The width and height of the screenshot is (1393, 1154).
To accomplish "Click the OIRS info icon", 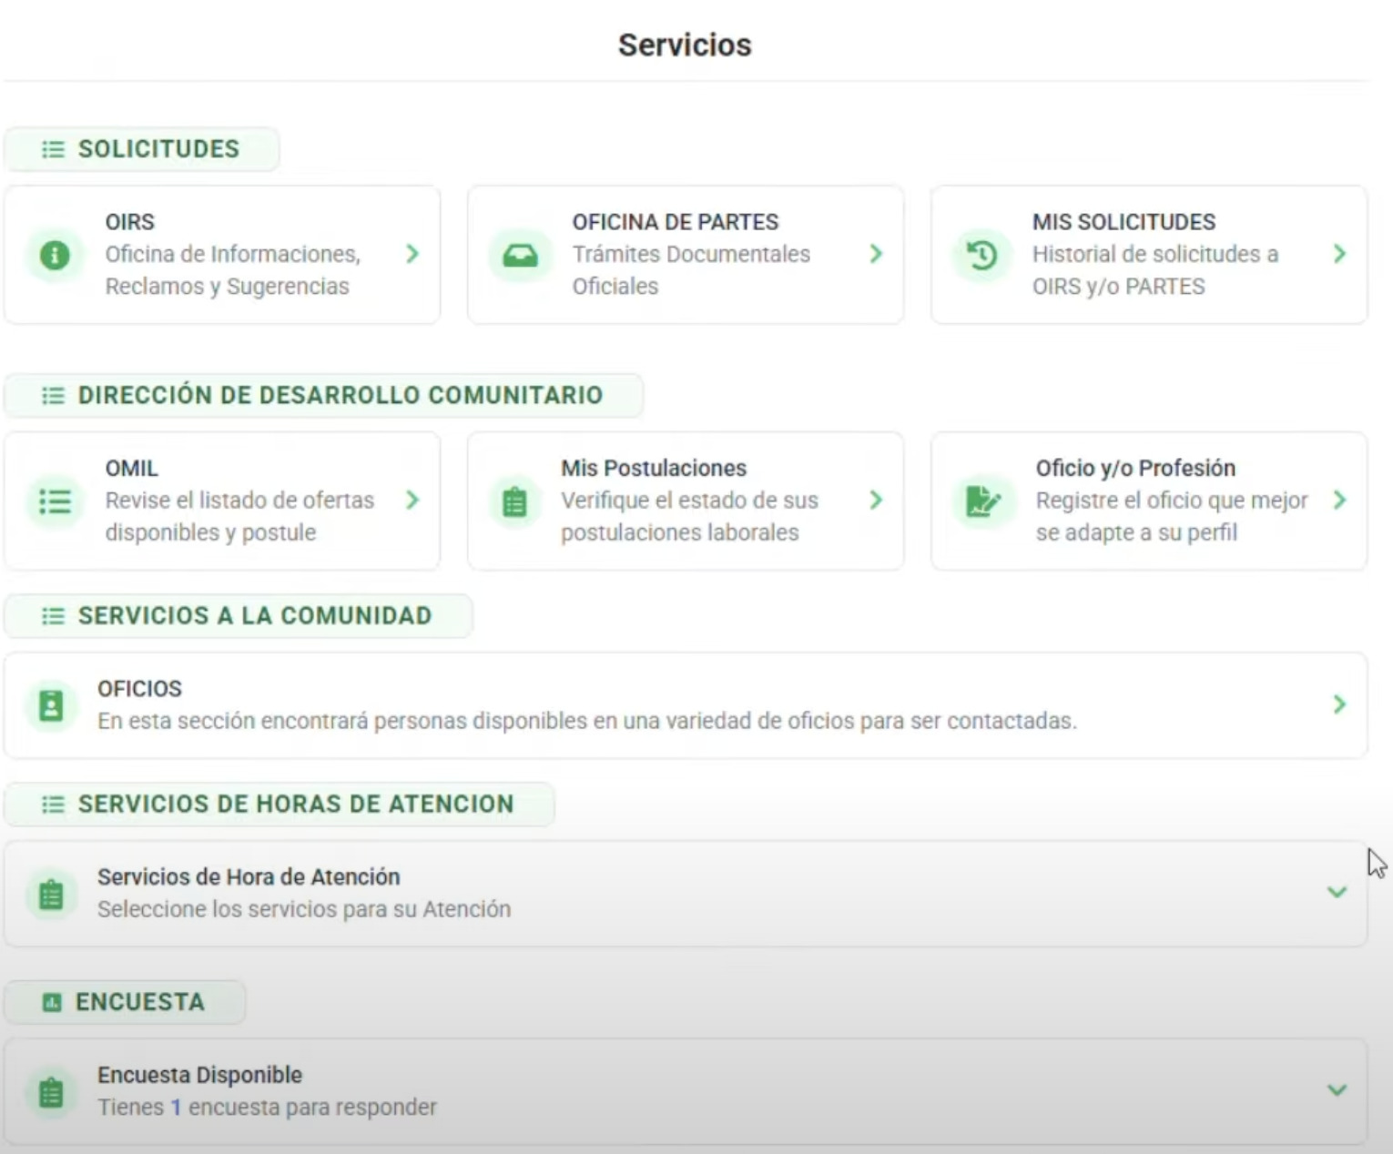I will click(54, 255).
